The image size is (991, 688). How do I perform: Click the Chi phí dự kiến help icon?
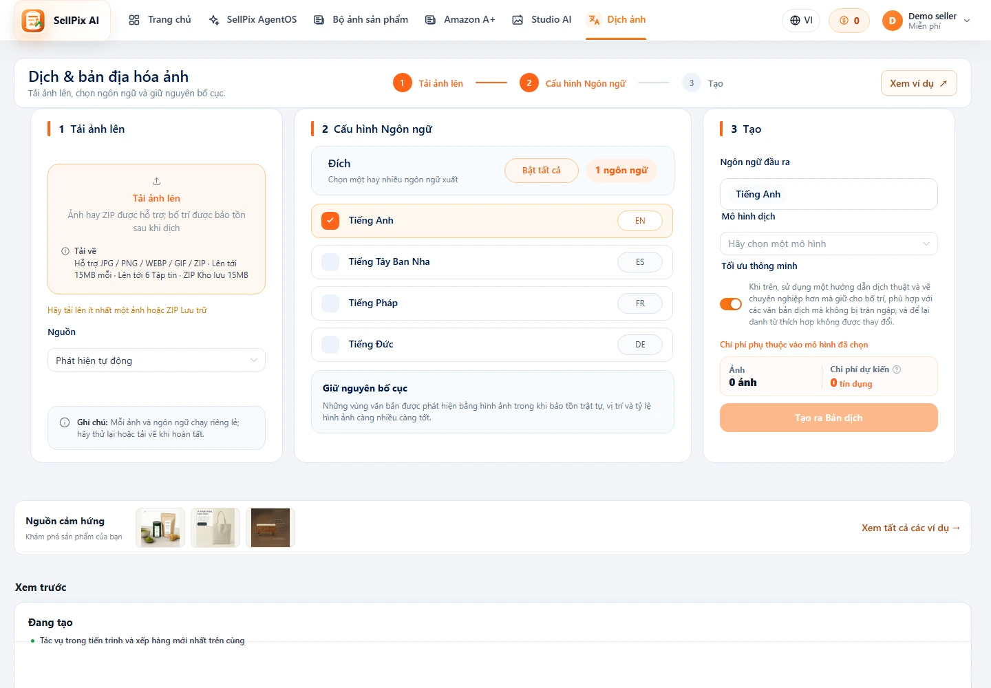click(897, 369)
